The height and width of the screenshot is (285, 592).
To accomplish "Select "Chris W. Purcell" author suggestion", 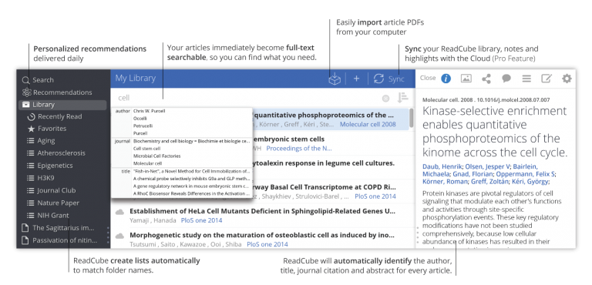I will pyautogui.click(x=149, y=111).
